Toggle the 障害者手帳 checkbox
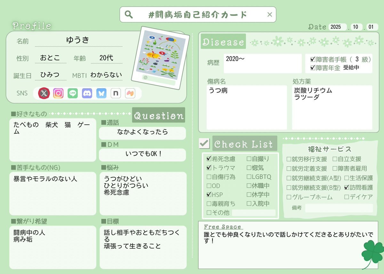384x274 pixels. click(313, 59)
